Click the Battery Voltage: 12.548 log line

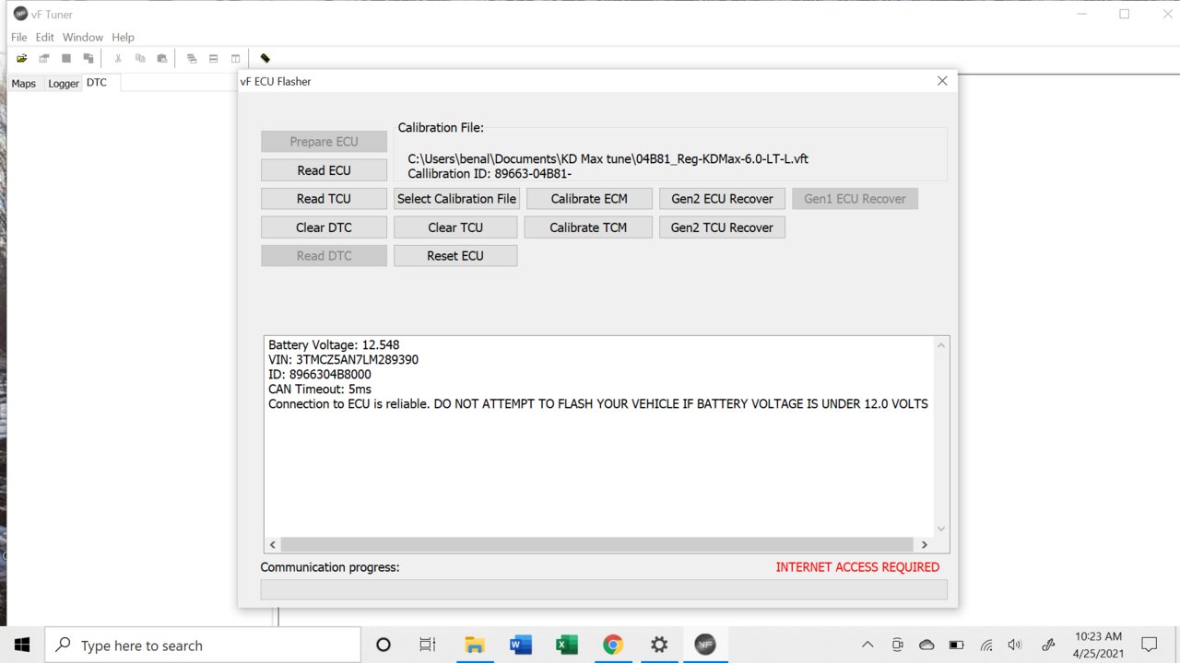click(x=334, y=345)
